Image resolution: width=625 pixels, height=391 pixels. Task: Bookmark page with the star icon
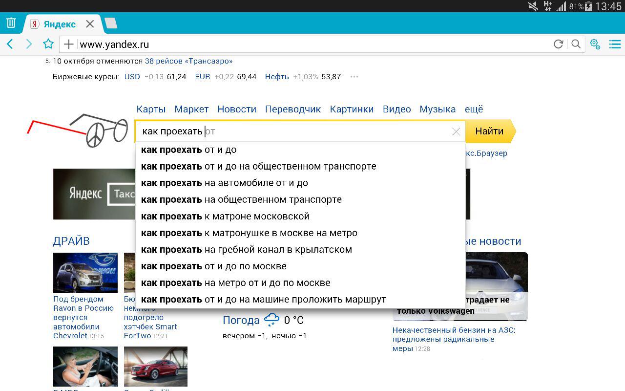(x=48, y=44)
